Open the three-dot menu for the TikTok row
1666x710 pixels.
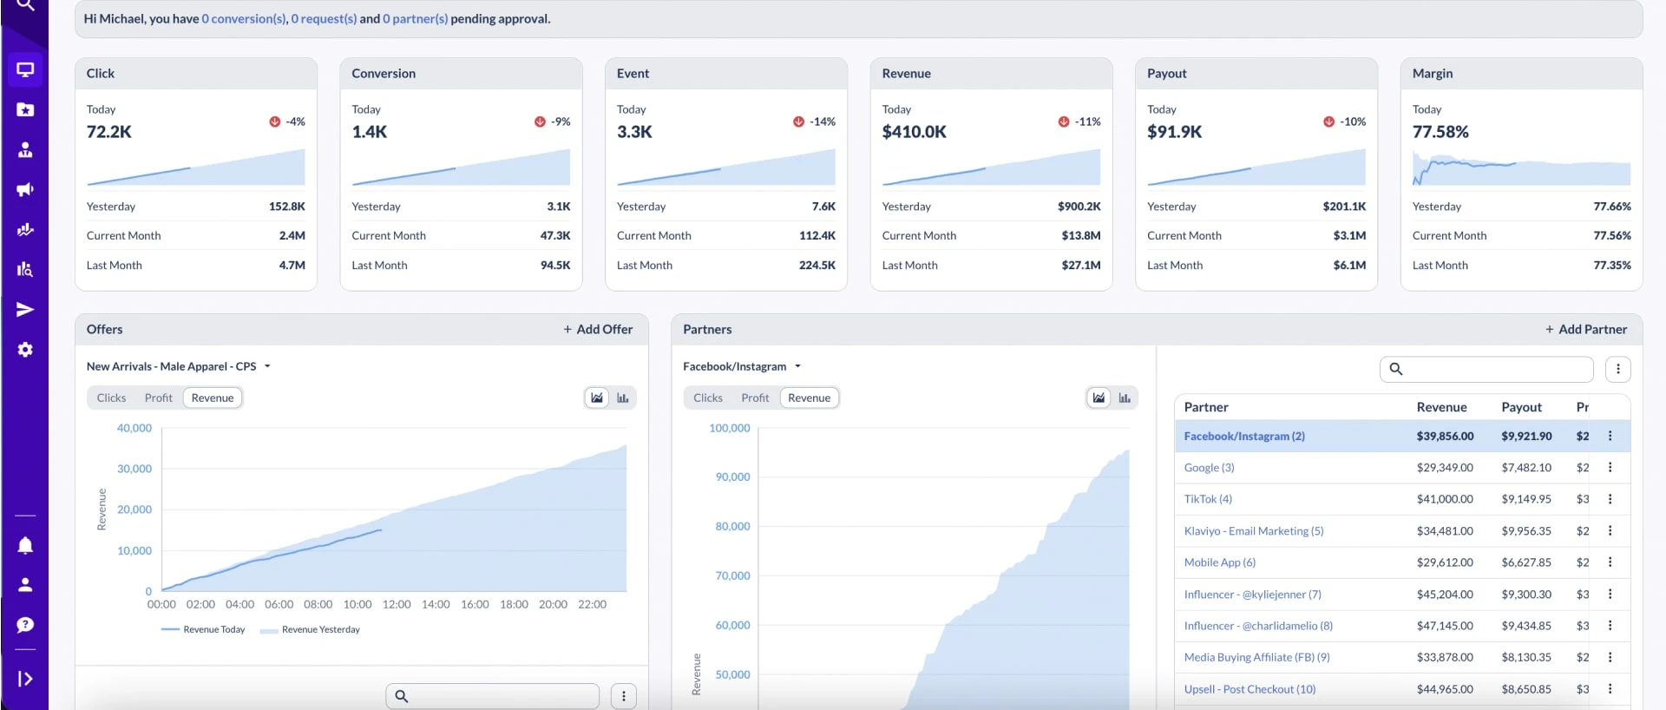click(1610, 499)
